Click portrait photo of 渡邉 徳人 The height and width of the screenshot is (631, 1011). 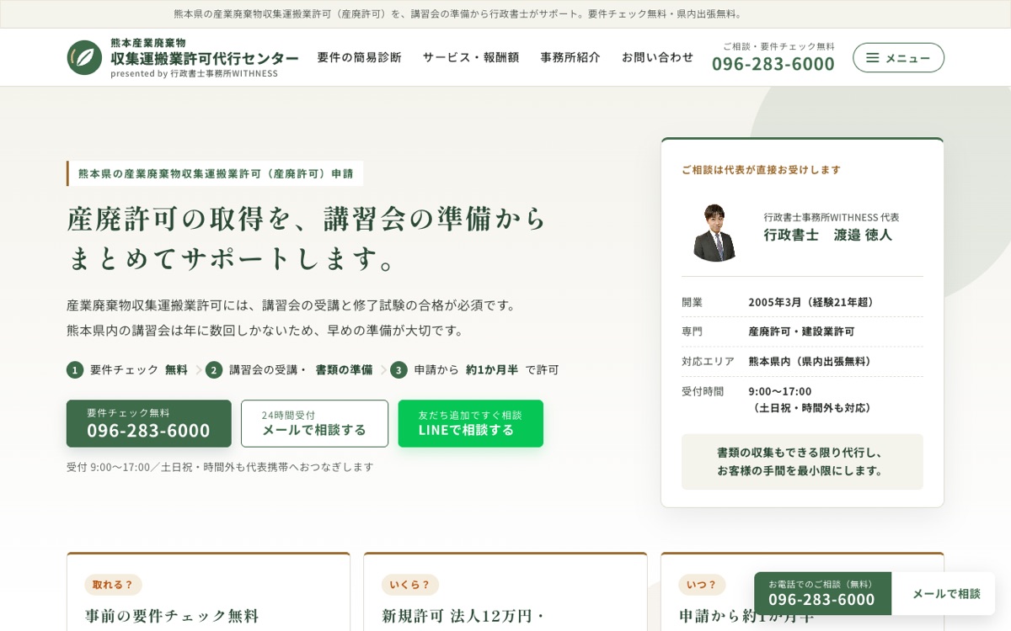(714, 231)
